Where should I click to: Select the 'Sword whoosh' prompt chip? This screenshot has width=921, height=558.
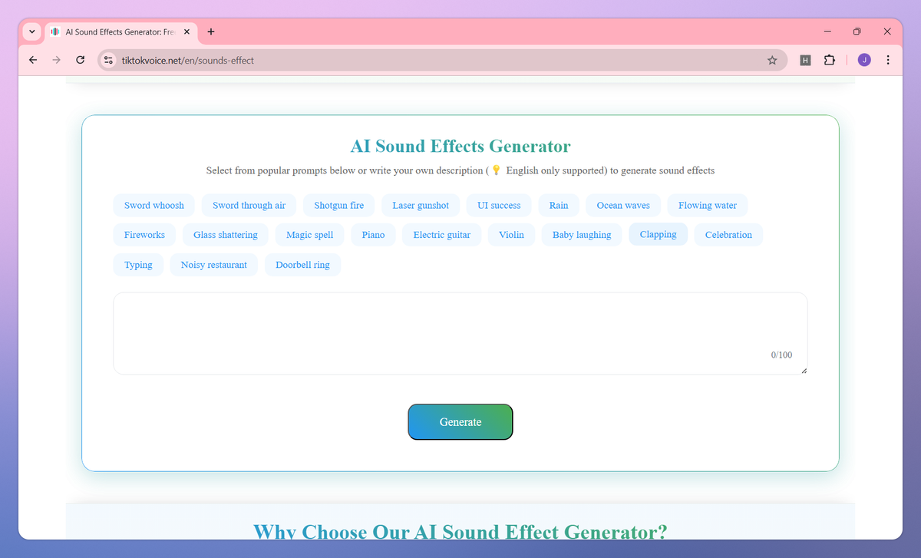click(153, 205)
